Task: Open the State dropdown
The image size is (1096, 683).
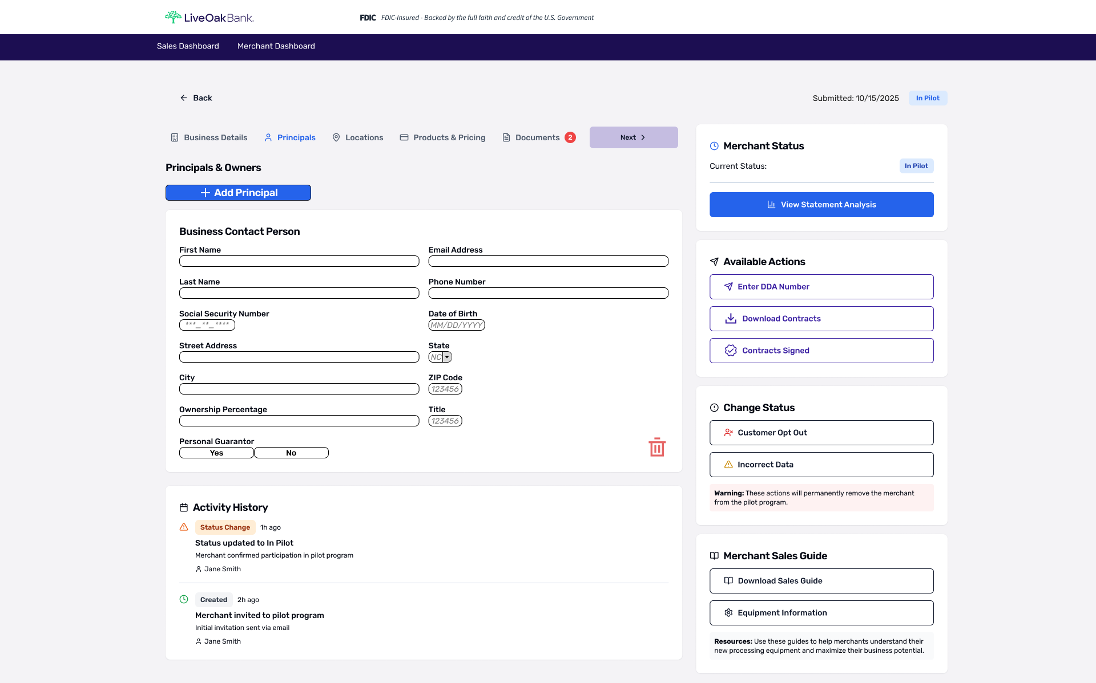Action: pyautogui.click(x=440, y=357)
